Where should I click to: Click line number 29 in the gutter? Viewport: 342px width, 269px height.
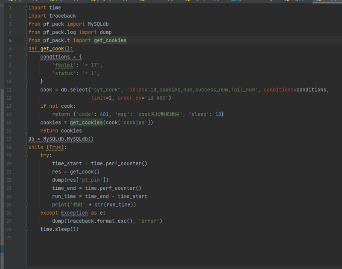coord(9,238)
